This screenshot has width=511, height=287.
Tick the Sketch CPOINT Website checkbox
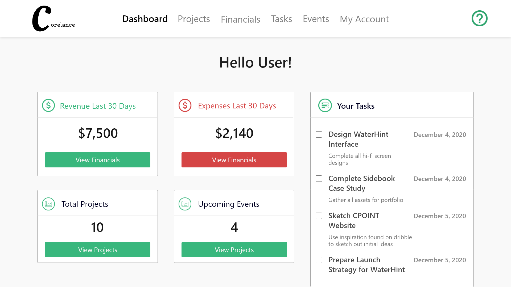pos(319,216)
